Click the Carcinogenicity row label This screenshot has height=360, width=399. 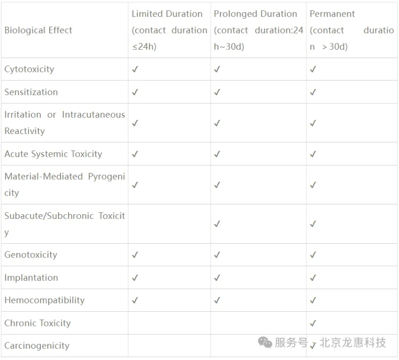click(37, 346)
